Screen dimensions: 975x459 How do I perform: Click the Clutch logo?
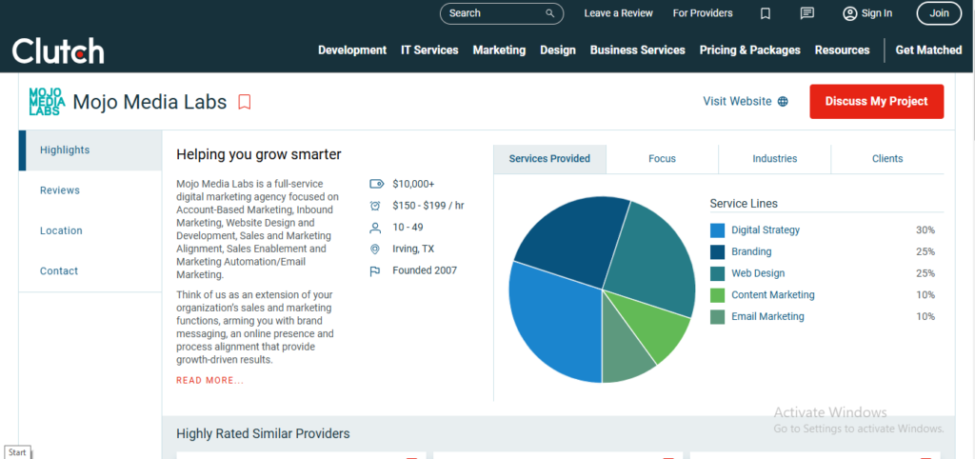[x=58, y=50]
